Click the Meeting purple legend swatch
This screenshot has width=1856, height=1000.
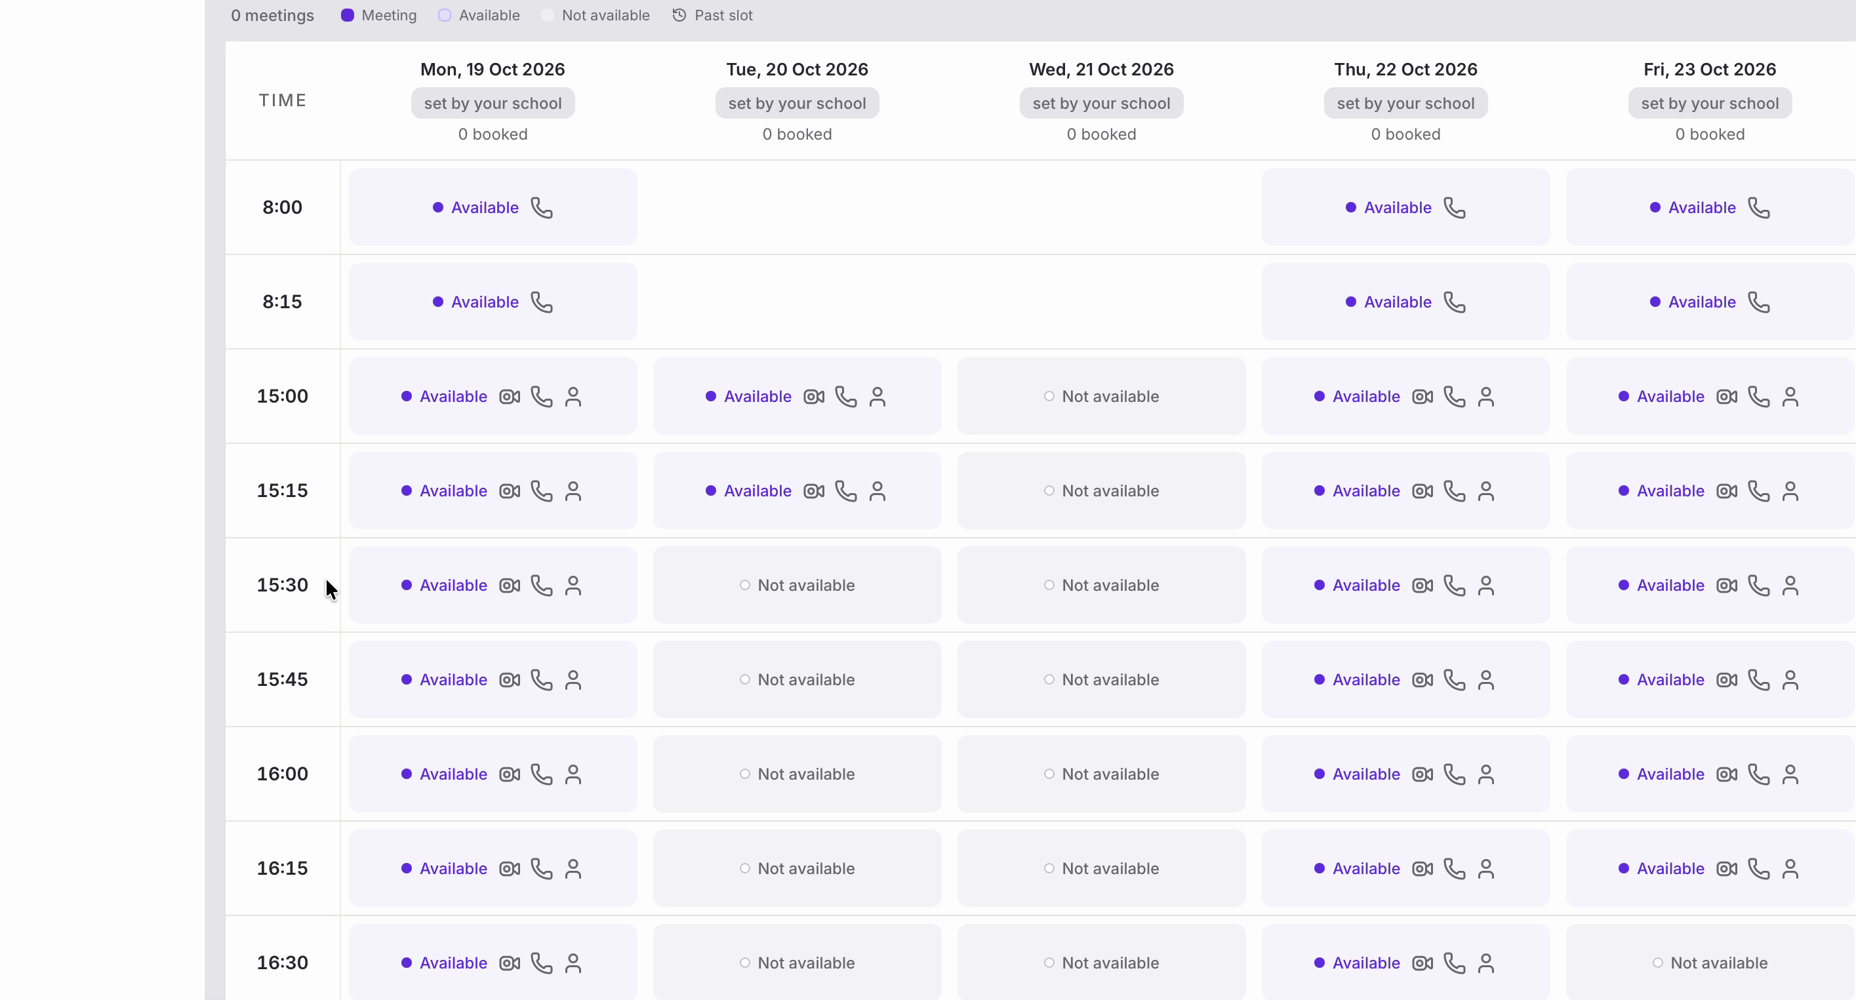point(348,15)
